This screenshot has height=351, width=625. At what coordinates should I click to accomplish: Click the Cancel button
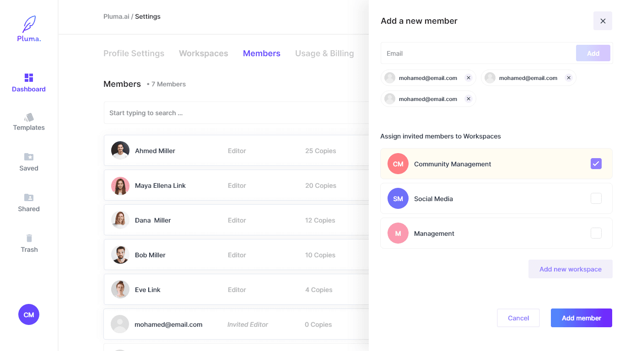[x=518, y=318]
